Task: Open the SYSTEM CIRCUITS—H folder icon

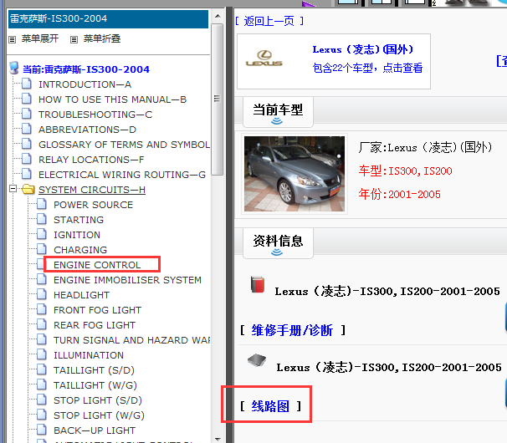Action: pos(28,189)
